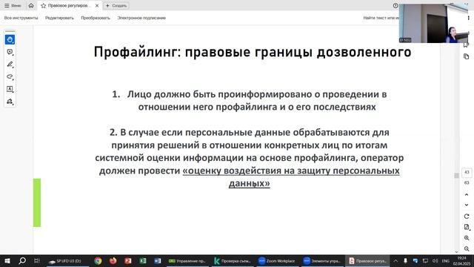Click the underlined «оценку воздействия на защиту персональных данных» link
The height and width of the screenshot is (267, 474).
pos(291,177)
